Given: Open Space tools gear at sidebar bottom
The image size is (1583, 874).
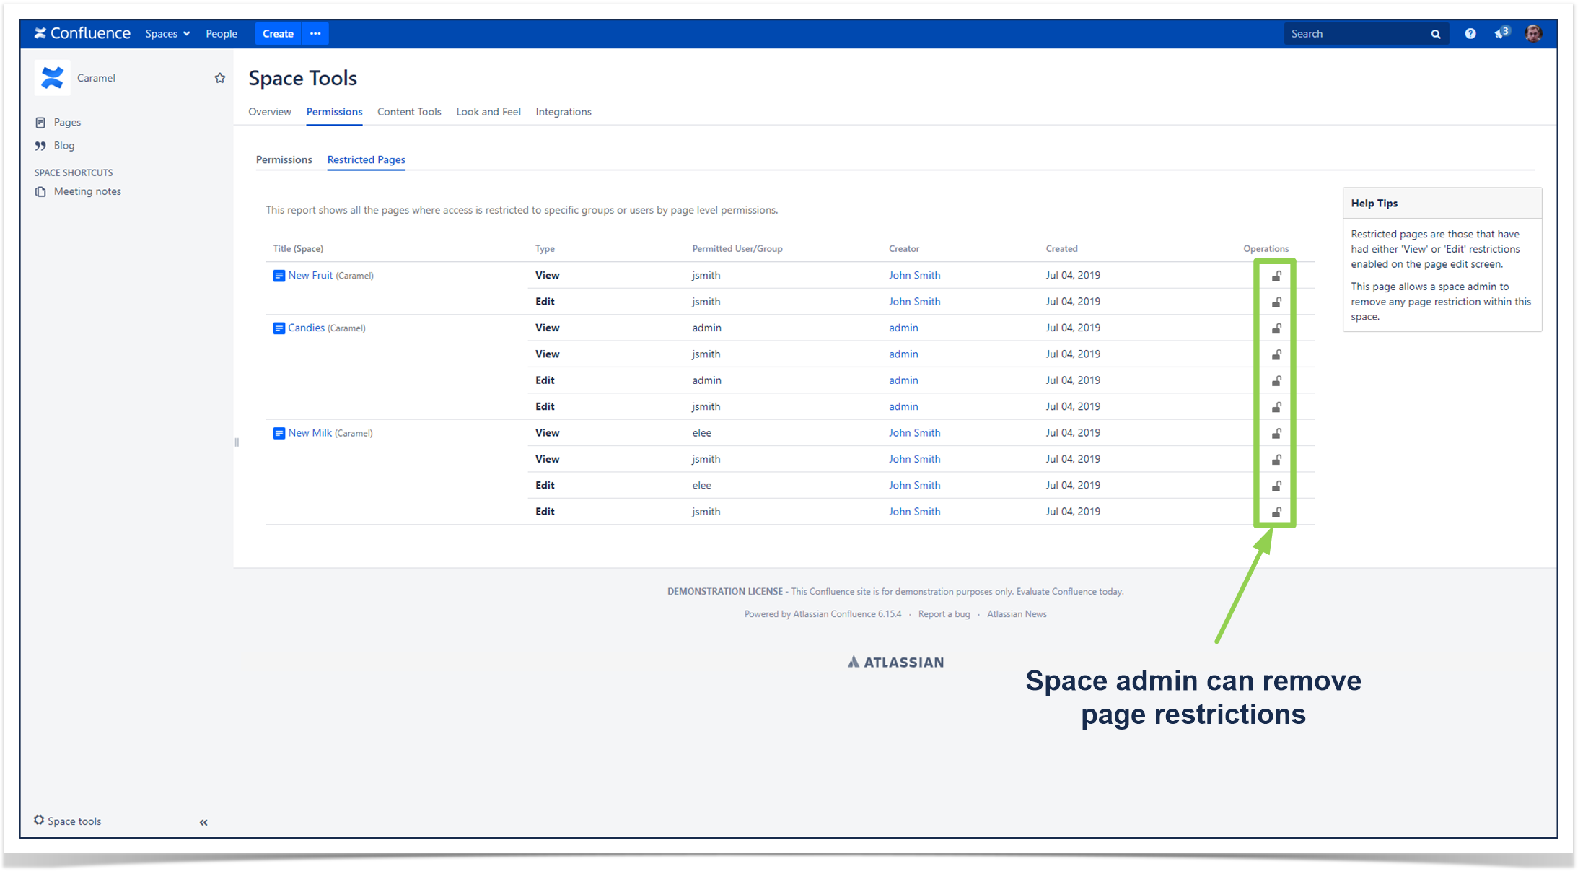Looking at the screenshot, I should pyautogui.click(x=67, y=821).
